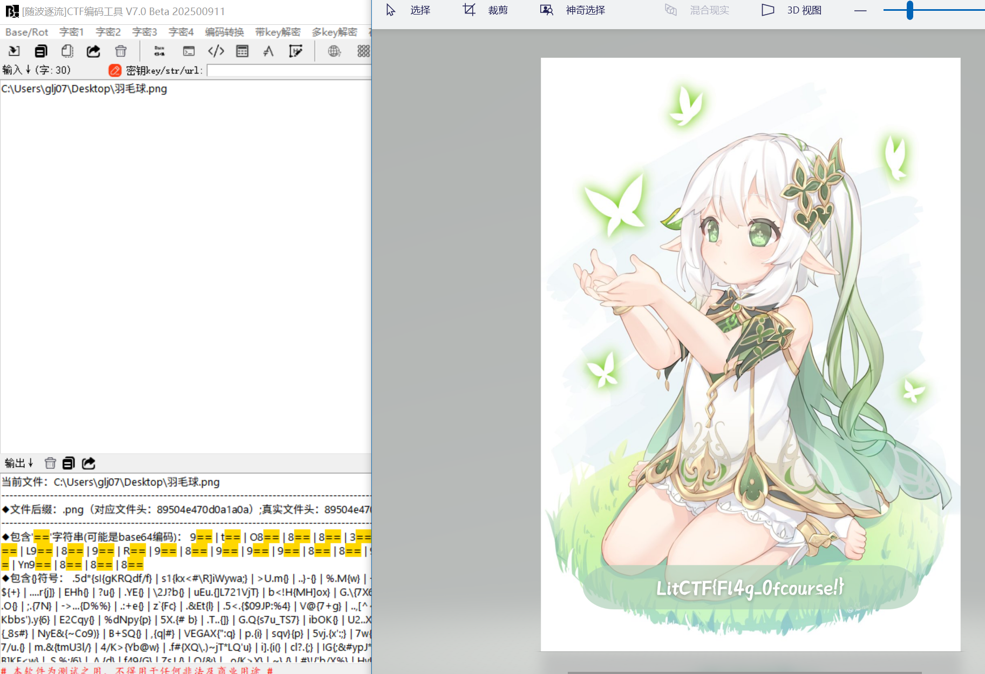Click the globe web icon

coord(334,51)
